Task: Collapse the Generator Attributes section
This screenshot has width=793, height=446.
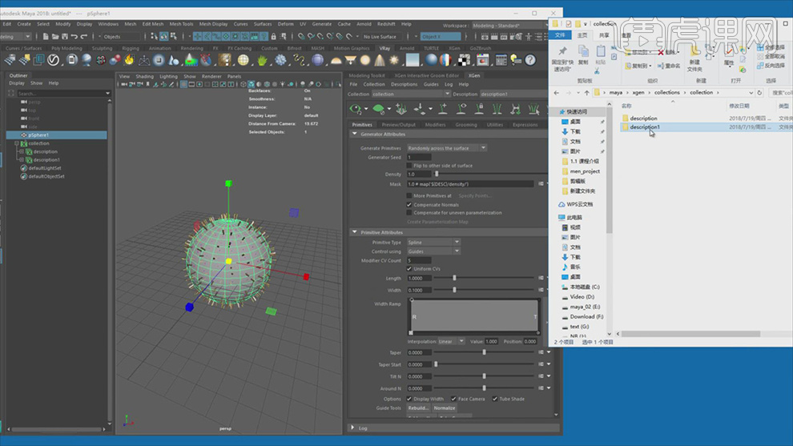Action: click(355, 135)
